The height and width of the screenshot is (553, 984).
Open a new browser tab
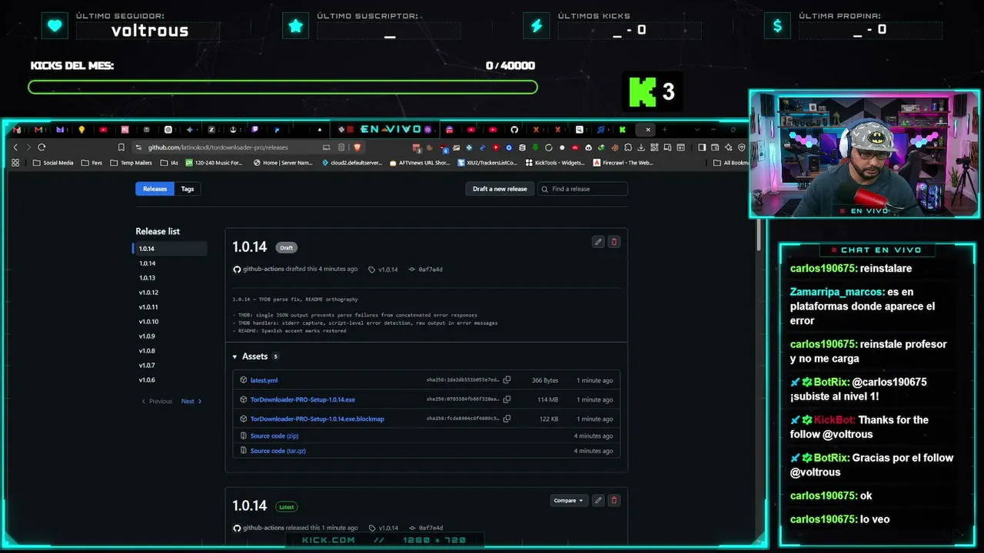click(x=664, y=130)
